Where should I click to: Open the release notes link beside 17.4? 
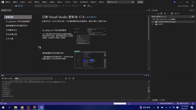coord(91,17)
